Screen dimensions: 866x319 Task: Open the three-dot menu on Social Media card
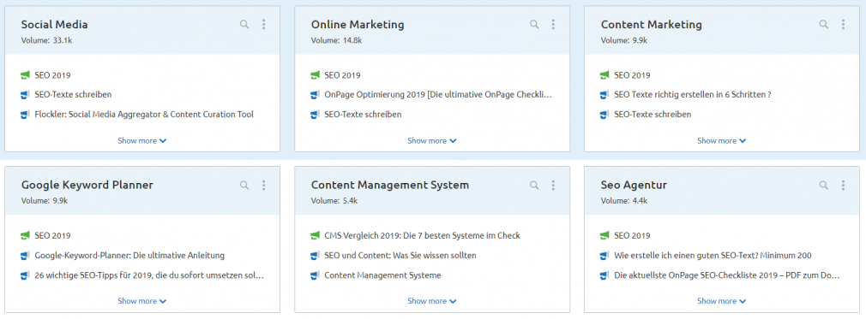tap(263, 24)
